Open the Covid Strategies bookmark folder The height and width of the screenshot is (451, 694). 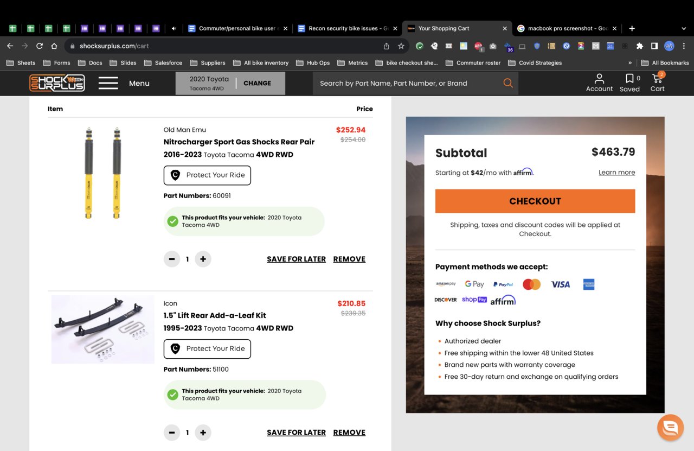535,63
